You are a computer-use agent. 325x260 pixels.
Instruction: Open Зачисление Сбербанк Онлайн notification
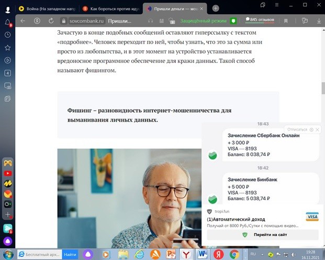tap(263, 145)
